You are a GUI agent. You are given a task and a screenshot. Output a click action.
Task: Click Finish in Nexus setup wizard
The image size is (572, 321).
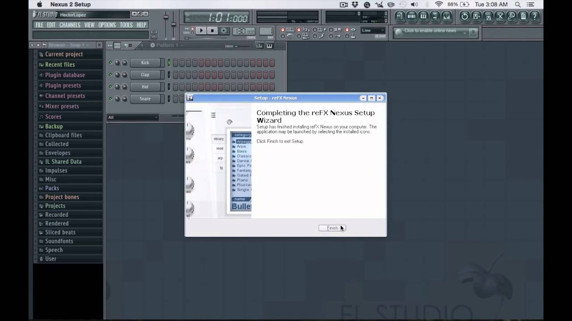click(332, 228)
